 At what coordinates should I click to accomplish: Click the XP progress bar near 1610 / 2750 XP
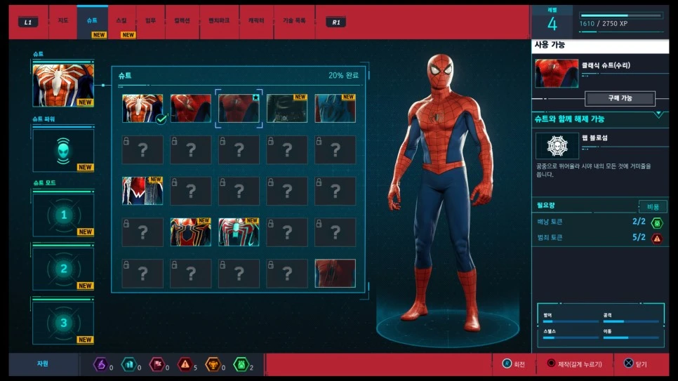[x=620, y=15]
